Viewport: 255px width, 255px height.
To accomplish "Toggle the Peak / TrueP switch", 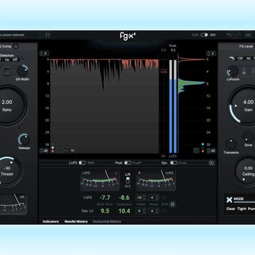I will [127, 163].
